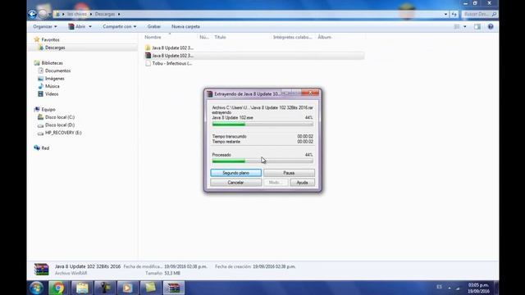The image size is (525, 295).
Task: Click the Segundo plano button
Action: click(235, 173)
